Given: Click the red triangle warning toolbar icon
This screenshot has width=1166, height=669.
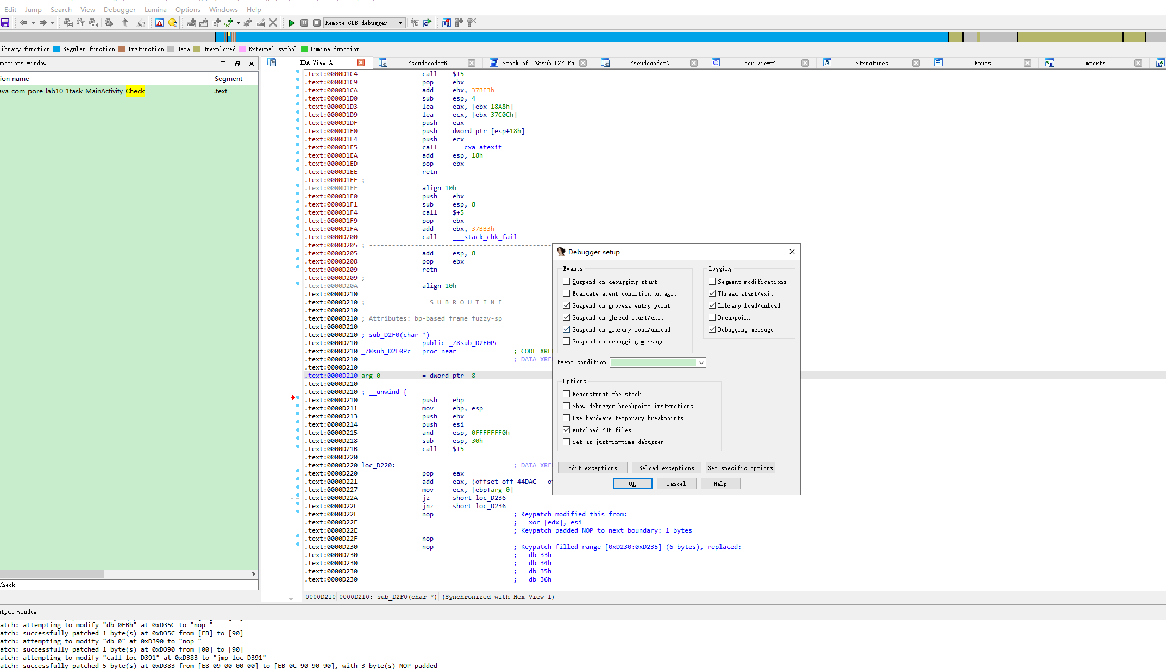Looking at the screenshot, I should [159, 23].
